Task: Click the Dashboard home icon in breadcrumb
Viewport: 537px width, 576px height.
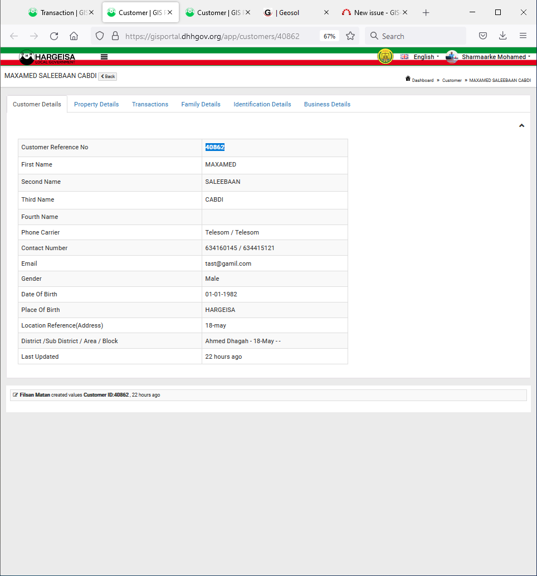Action: click(408, 79)
